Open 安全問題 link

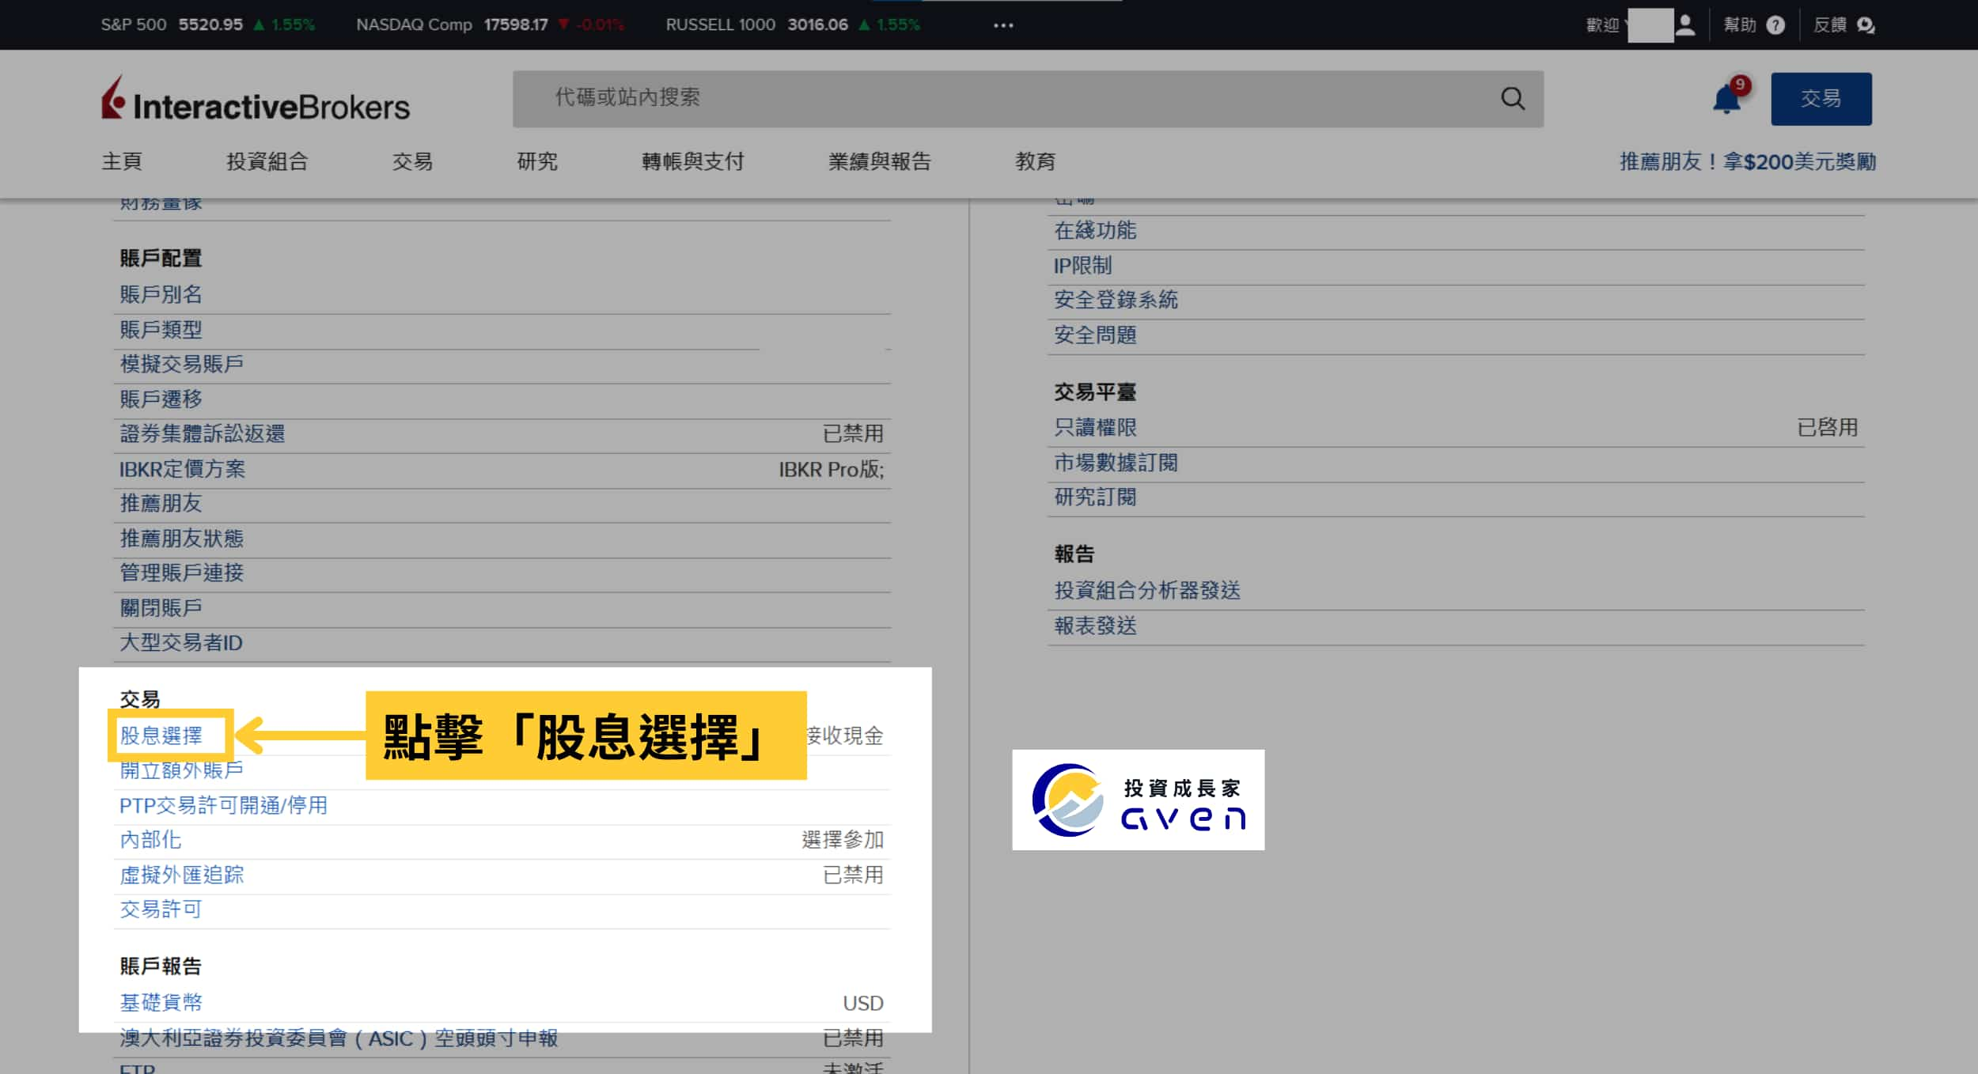pyautogui.click(x=1095, y=335)
